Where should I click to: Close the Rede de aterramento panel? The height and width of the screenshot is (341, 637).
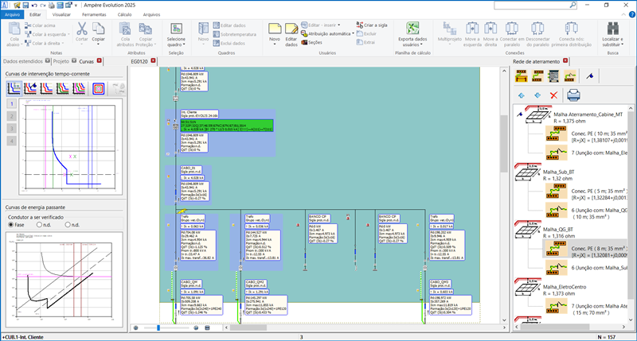tap(565, 61)
